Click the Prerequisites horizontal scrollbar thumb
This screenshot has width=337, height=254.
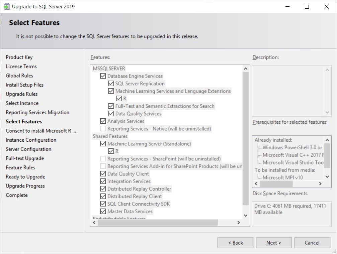coord(276,184)
